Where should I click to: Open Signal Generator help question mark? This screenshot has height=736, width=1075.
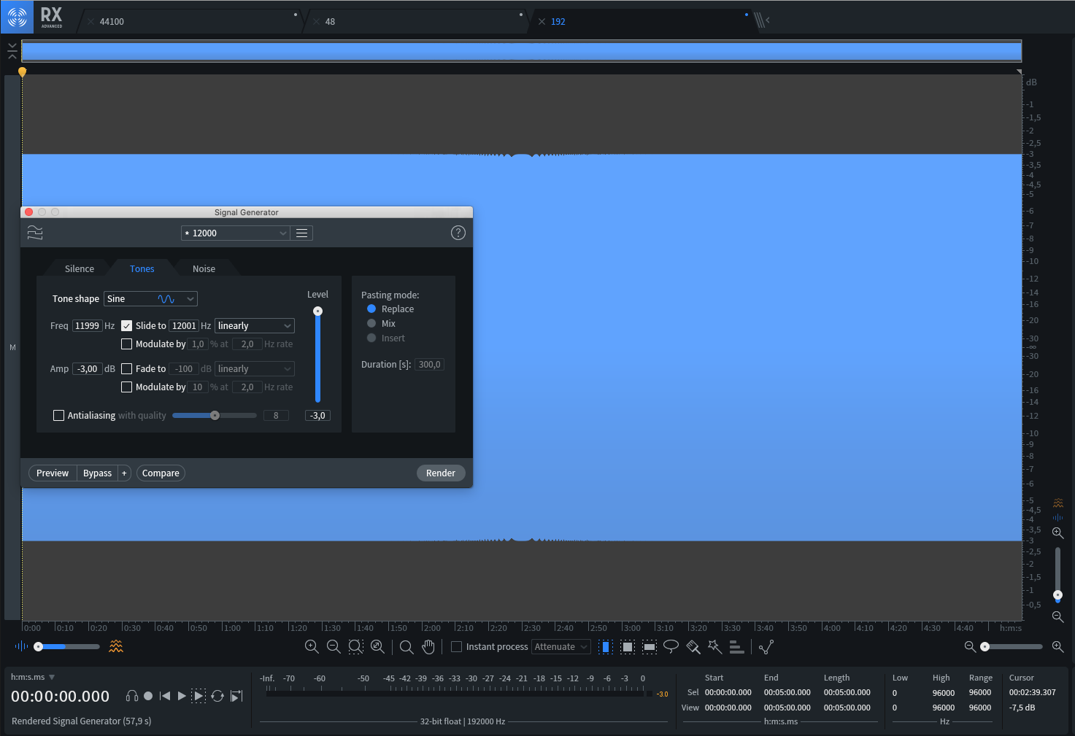(458, 233)
